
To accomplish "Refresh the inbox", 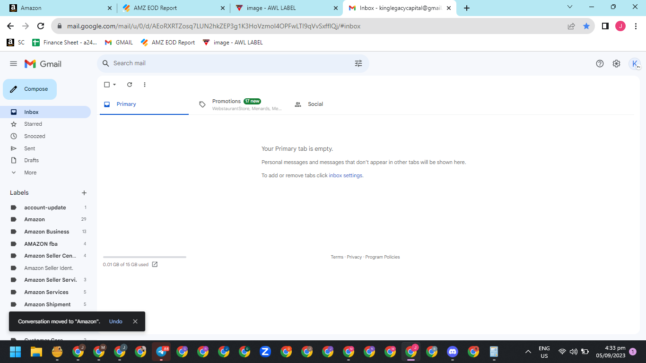I will [x=130, y=85].
